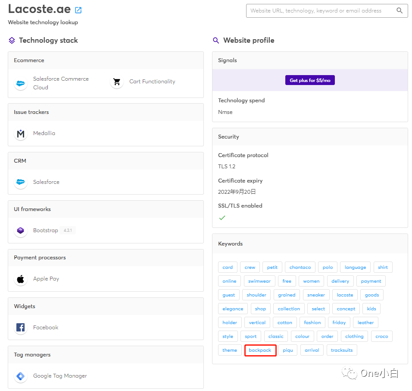
Task: Select the 'leather' keyword tag
Action: point(365,322)
